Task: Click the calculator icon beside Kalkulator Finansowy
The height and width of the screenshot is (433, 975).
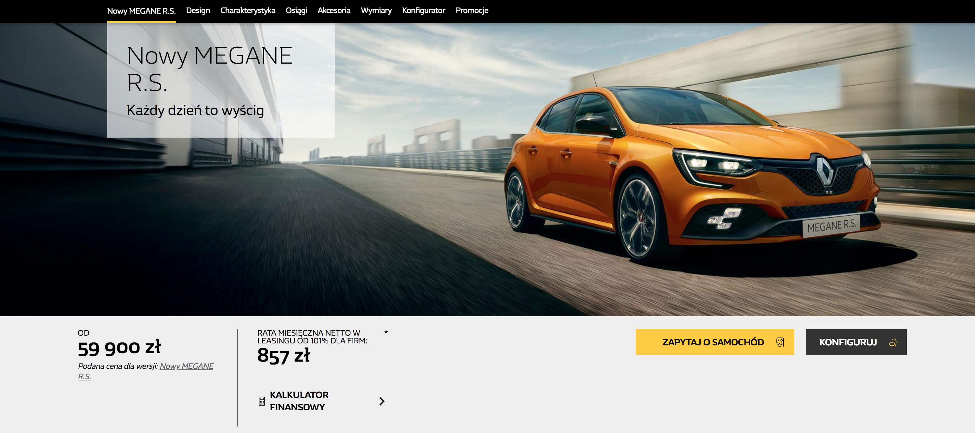Action: pos(262,401)
